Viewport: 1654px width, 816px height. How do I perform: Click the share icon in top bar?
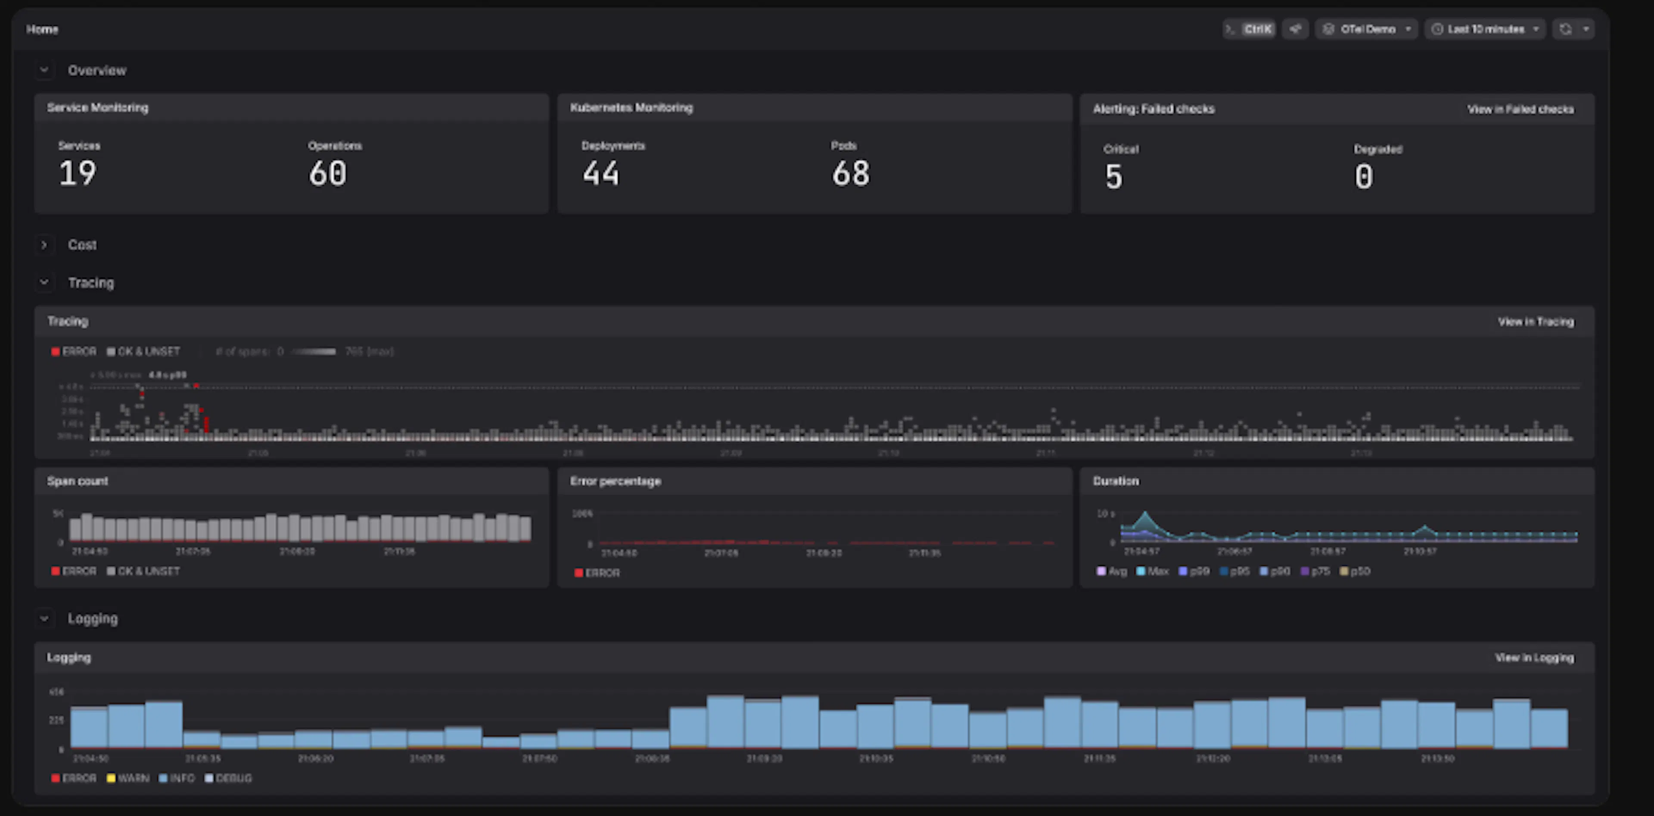[x=1295, y=29]
